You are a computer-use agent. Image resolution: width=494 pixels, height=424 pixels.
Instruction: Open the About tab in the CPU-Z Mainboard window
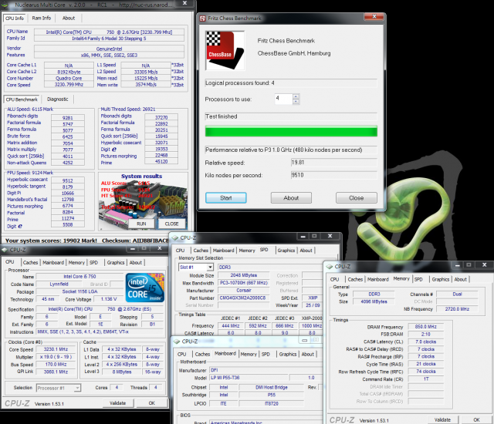tap(308, 354)
